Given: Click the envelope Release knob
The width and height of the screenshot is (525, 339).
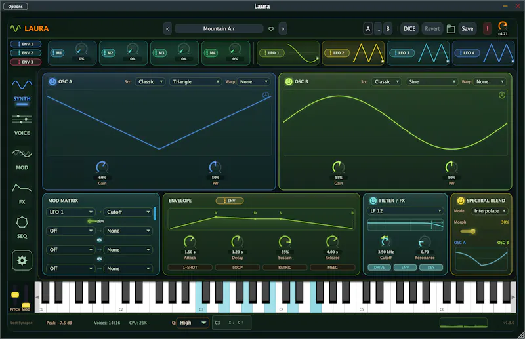Looking at the screenshot, I should (332, 241).
